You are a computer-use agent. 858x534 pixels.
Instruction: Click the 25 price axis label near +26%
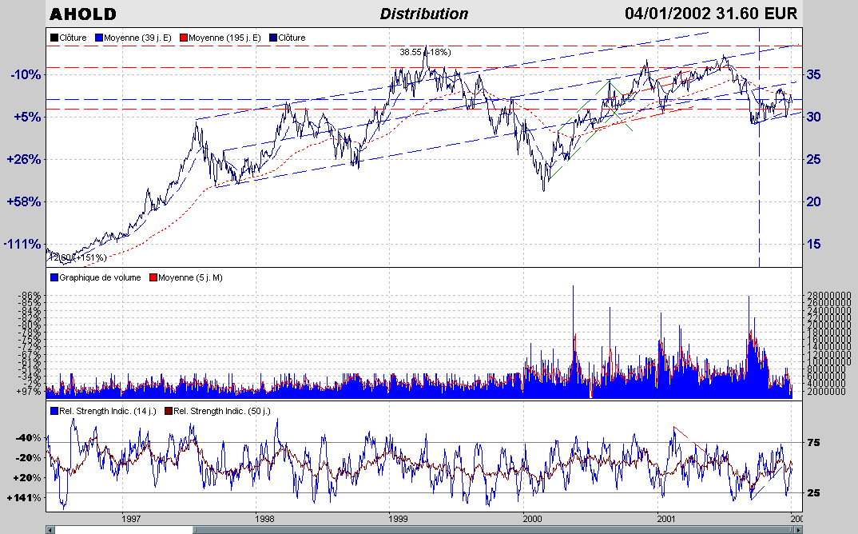click(813, 159)
